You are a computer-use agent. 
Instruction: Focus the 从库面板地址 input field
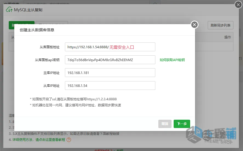(110, 47)
